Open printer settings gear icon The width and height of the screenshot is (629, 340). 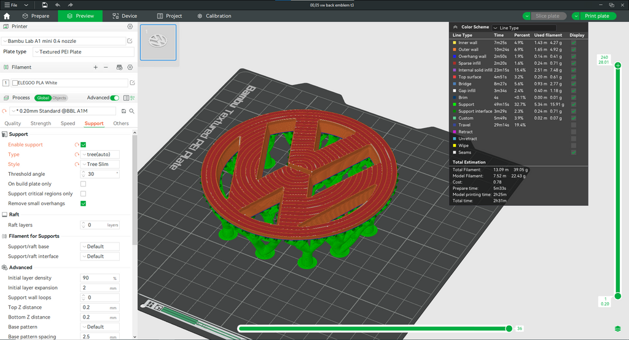(130, 26)
